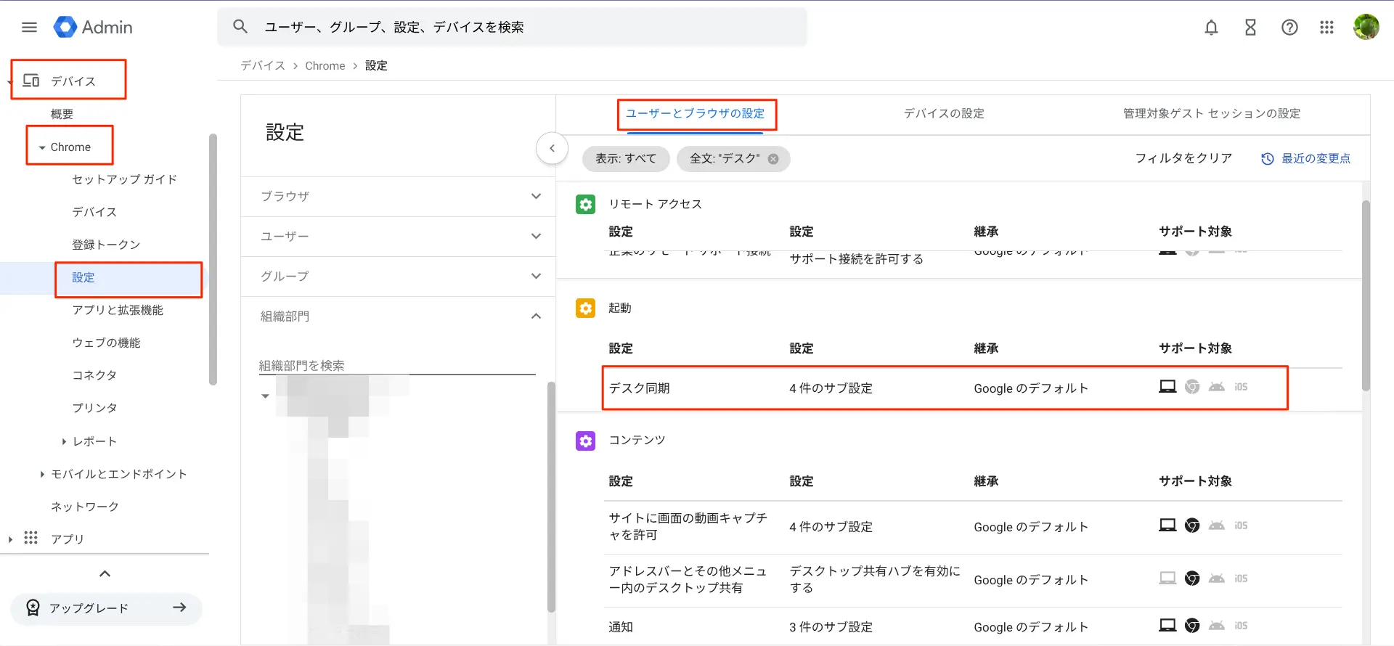Switch to 管理対象ゲスト セッションの設定 tab

(x=1211, y=113)
